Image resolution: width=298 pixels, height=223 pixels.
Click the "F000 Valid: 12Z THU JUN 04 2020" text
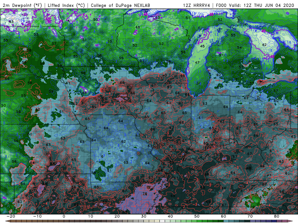[255, 5]
